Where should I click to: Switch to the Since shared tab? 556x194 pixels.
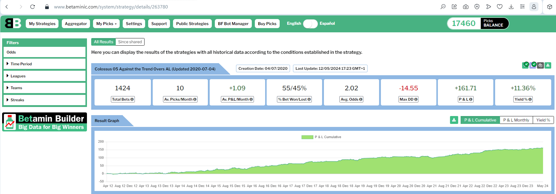tap(130, 42)
